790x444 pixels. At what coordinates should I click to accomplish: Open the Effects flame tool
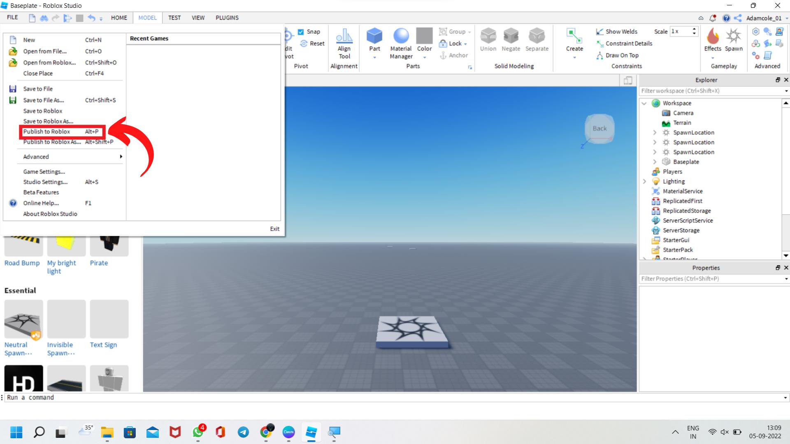712,36
